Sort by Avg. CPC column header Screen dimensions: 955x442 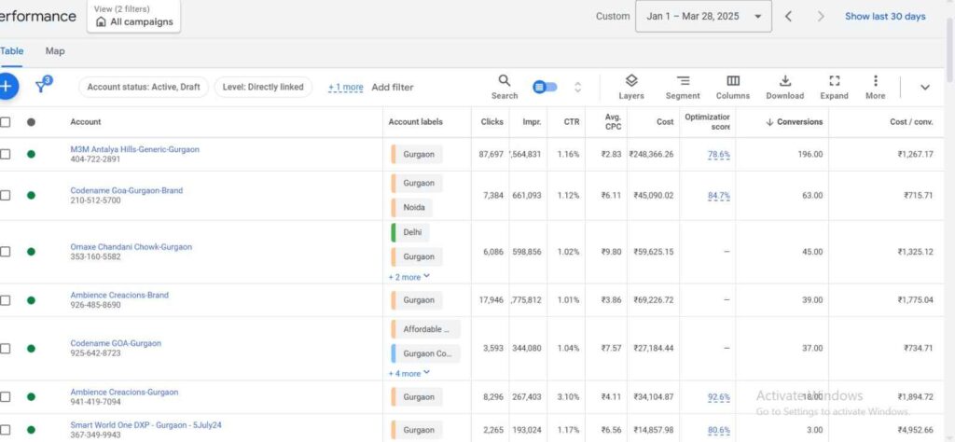[x=613, y=122]
